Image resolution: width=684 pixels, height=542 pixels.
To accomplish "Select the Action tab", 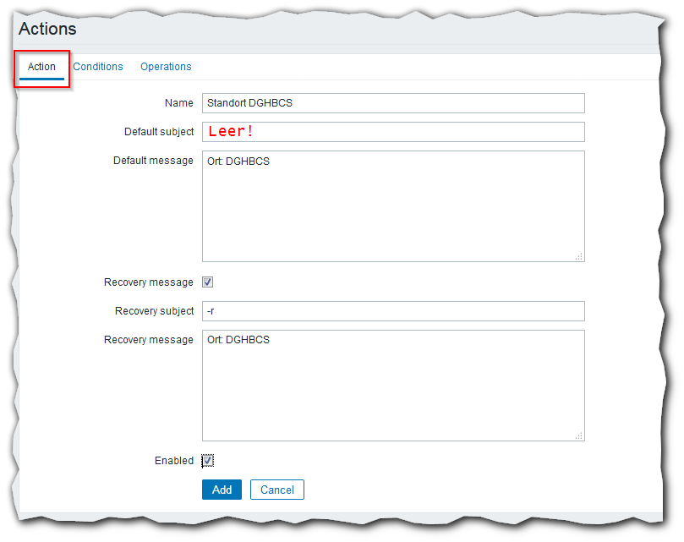I will click(x=41, y=67).
